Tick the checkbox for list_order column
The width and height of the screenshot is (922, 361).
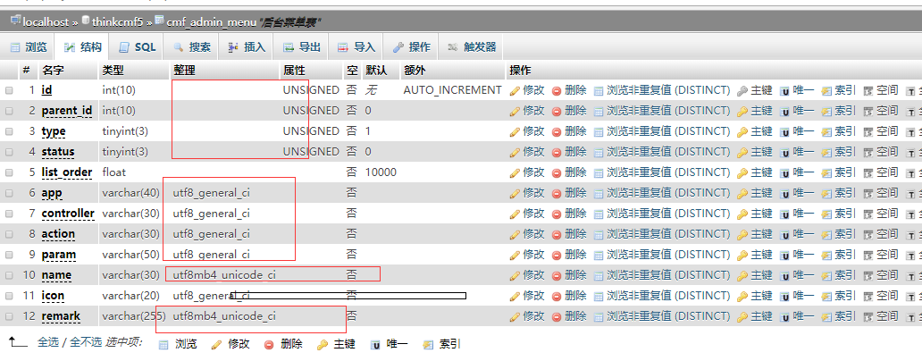(9, 172)
